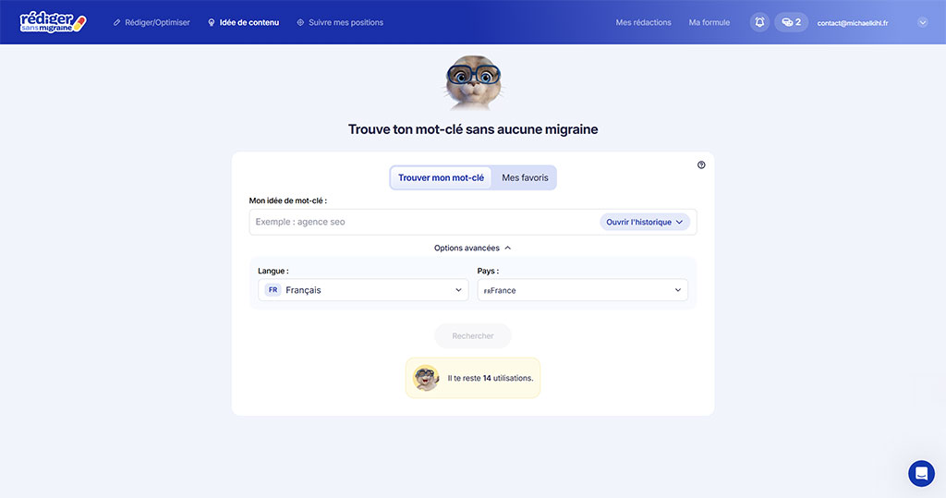Screen dimensions: 946x498
Task: Open the Pays dropdown showing France
Action: 582,290
